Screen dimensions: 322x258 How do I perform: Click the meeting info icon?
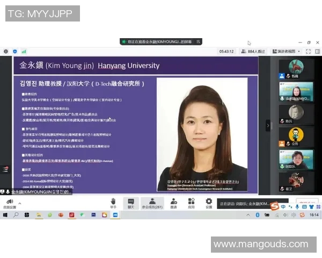click(6, 52)
